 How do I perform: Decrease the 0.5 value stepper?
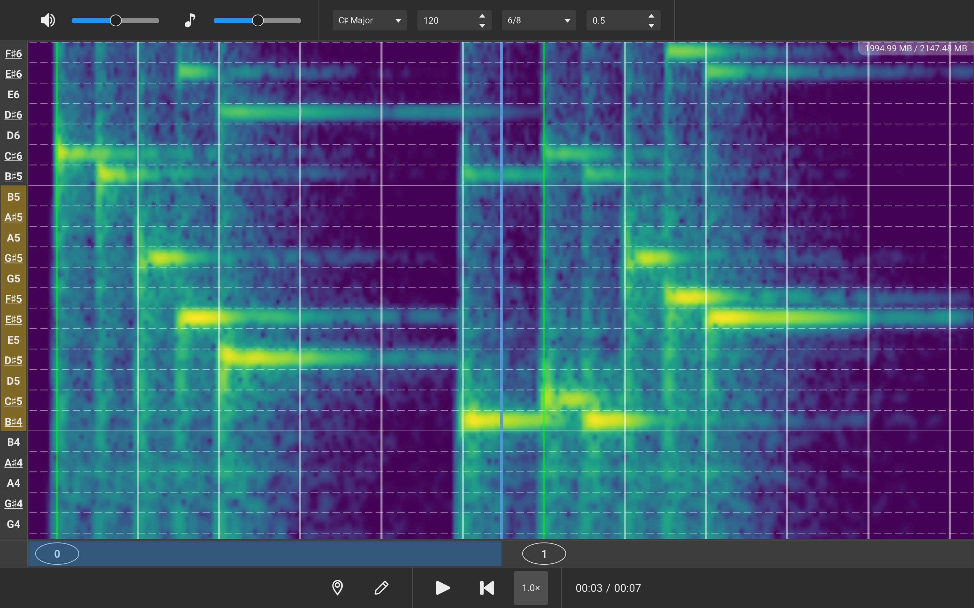(x=651, y=25)
